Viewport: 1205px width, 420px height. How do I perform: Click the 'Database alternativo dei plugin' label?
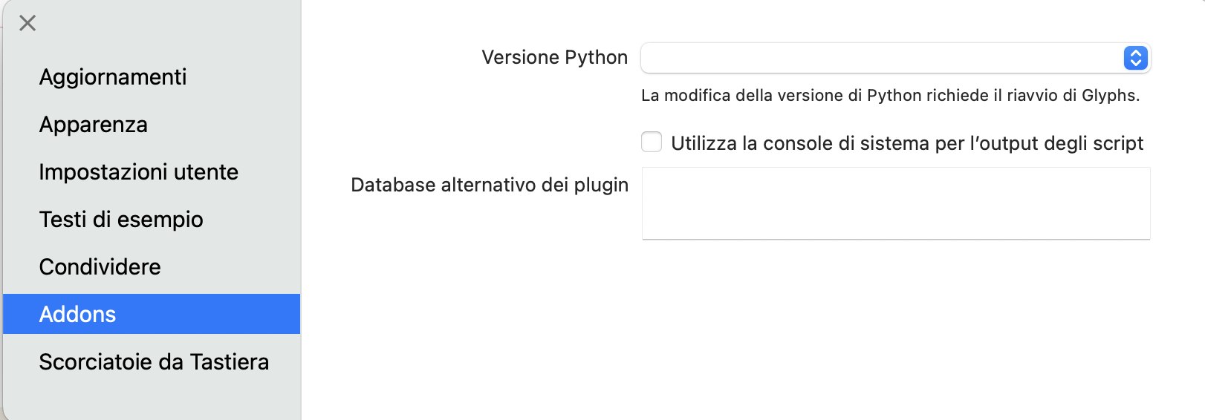point(490,185)
